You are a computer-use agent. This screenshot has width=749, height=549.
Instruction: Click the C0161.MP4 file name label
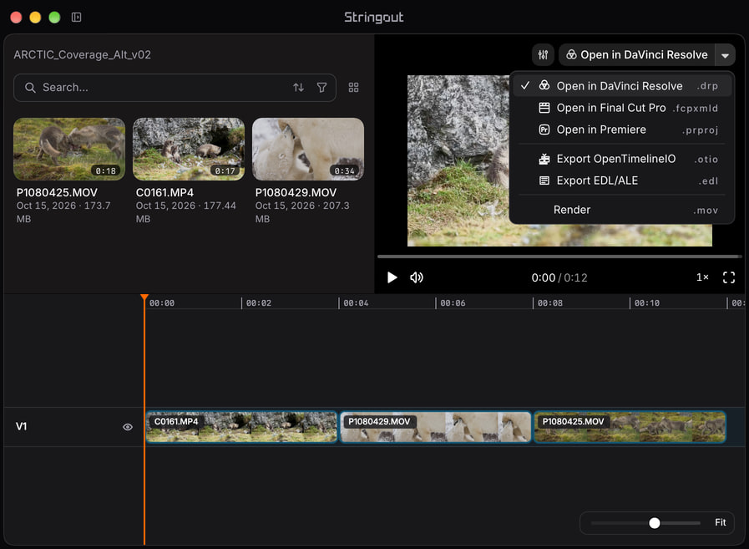click(x=164, y=193)
